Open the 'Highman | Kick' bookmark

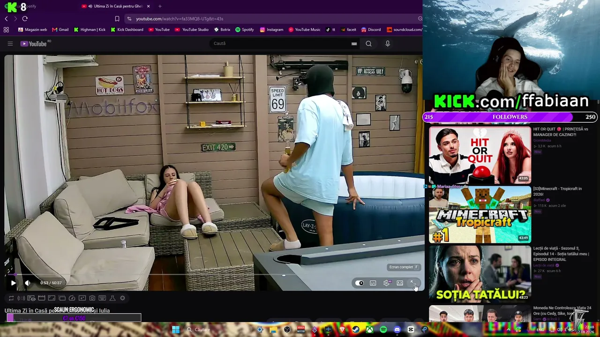click(90, 29)
